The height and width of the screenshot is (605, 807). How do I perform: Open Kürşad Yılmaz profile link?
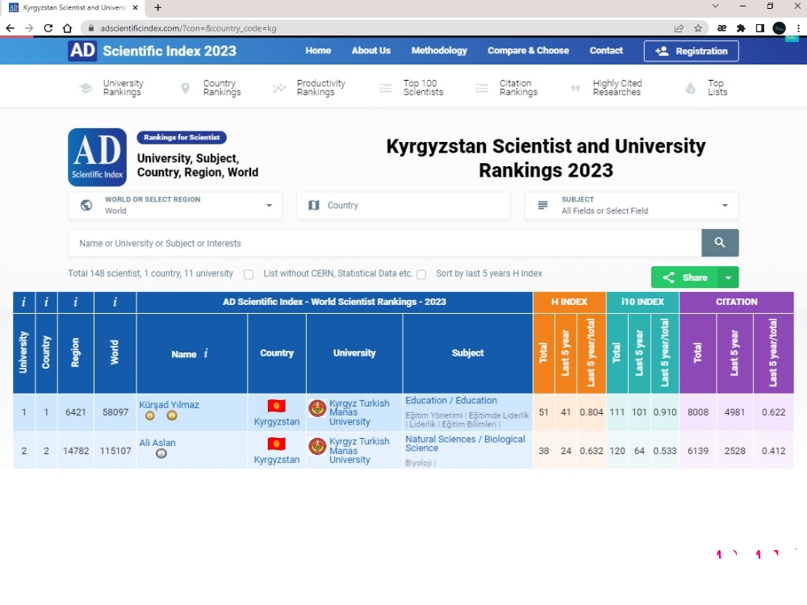[x=169, y=404]
